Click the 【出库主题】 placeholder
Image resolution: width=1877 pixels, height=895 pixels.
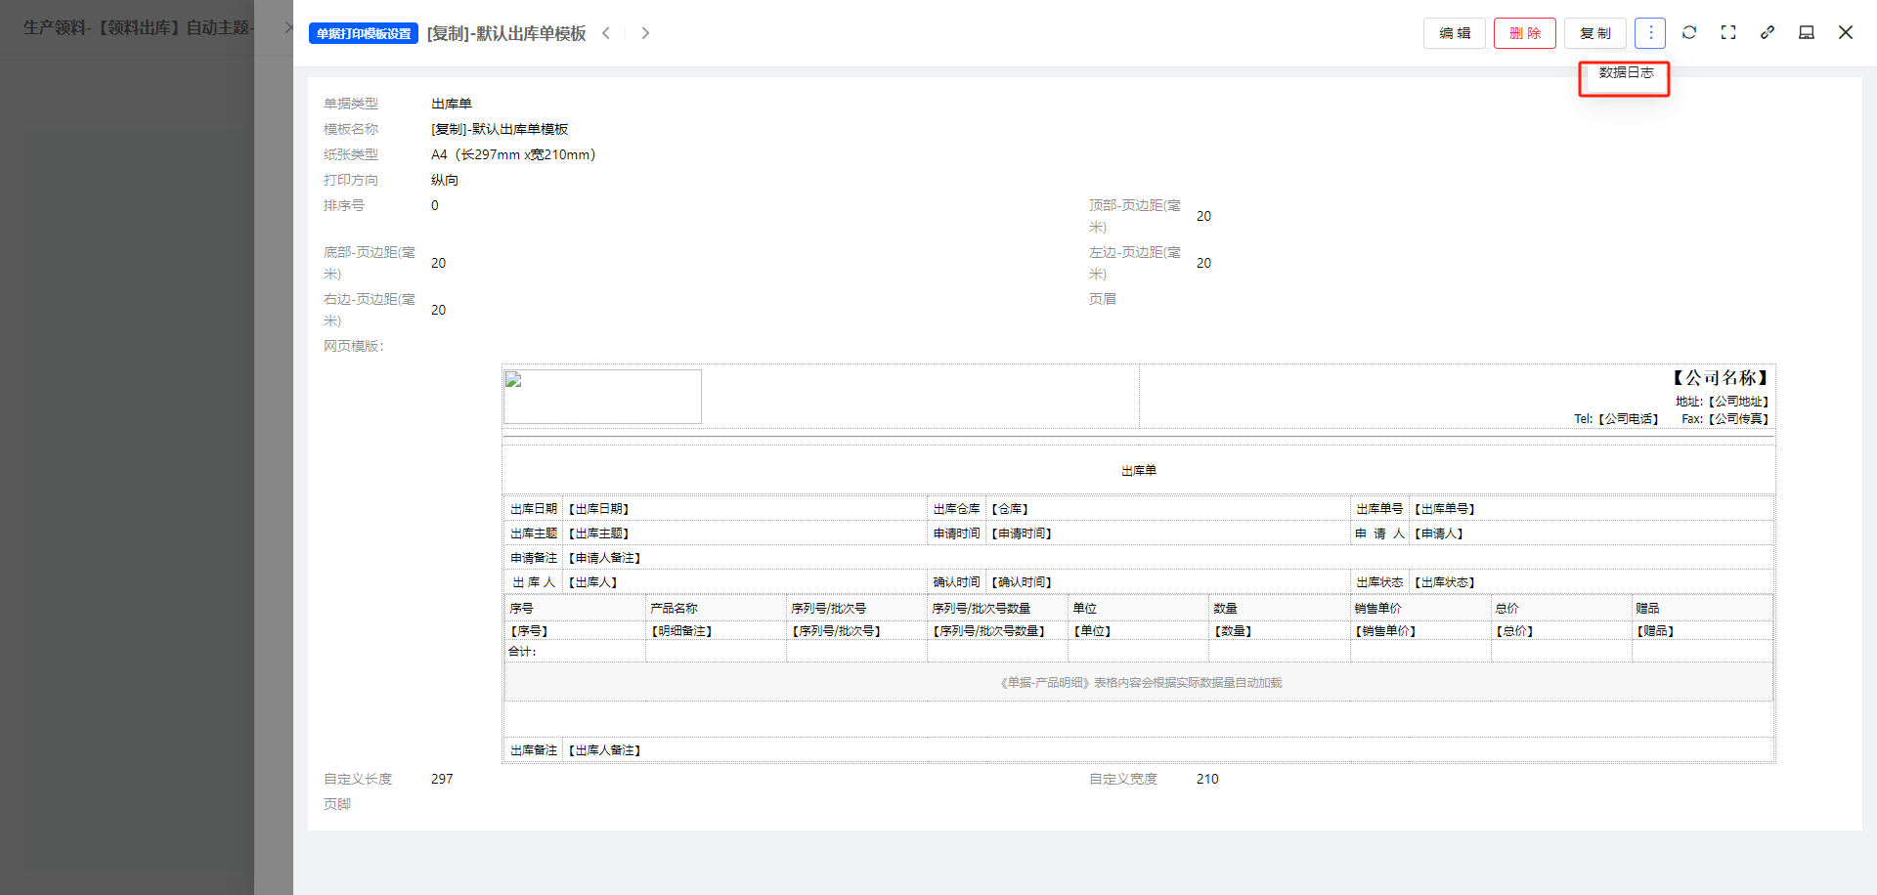pyautogui.click(x=598, y=533)
